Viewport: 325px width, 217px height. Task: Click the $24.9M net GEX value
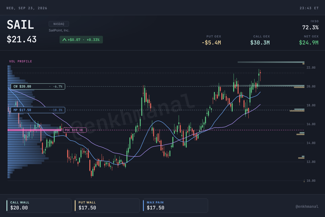pos(309,43)
